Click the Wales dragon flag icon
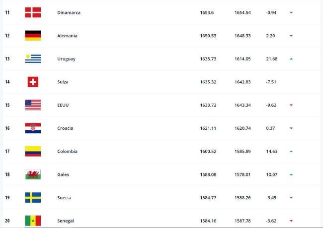 pos(33,174)
